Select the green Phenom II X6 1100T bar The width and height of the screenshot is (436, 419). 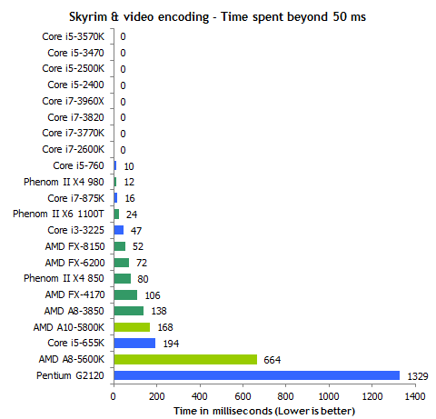116,214
